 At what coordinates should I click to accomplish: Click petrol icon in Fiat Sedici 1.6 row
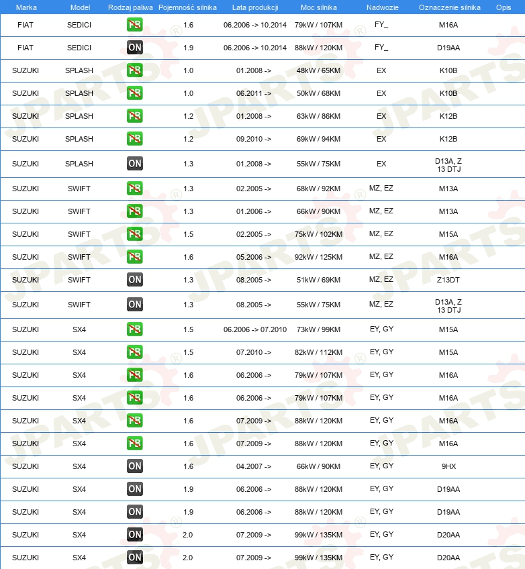135,25
